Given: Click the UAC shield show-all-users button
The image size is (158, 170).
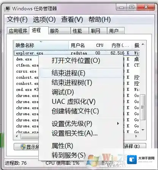Looking at the screenshot, I should [x=26, y=147].
